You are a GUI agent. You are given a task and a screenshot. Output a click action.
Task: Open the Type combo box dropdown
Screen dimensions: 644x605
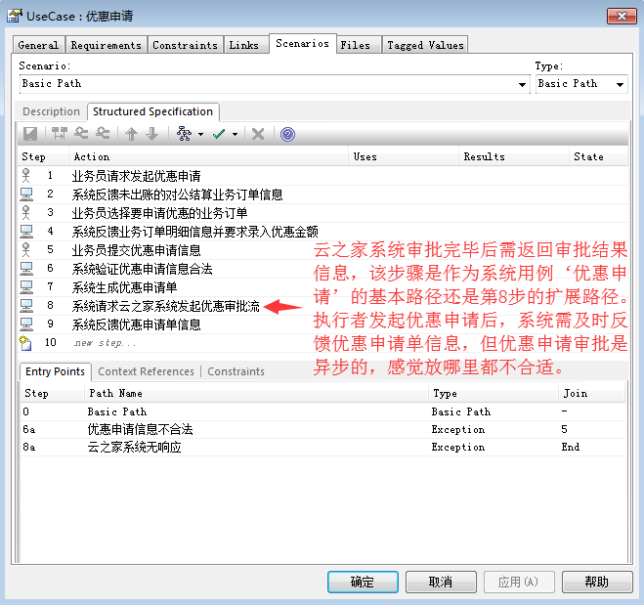click(x=620, y=85)
